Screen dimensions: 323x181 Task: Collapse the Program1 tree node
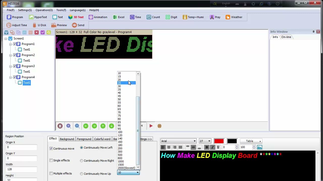coord(11,44)
